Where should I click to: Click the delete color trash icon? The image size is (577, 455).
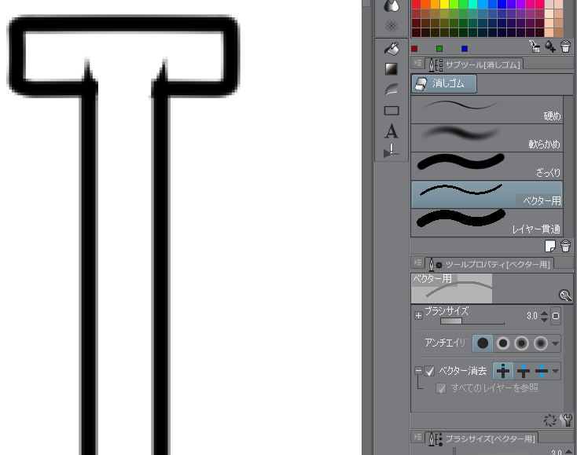(x=565, y=46)
